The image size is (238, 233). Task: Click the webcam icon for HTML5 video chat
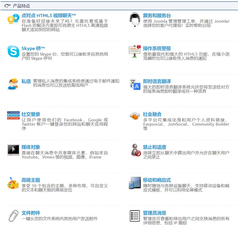pyautogui.click(x=13, y=19)
